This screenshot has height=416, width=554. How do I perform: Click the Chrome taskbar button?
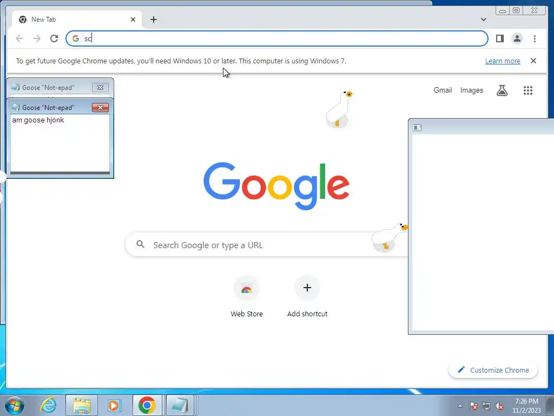147,405
